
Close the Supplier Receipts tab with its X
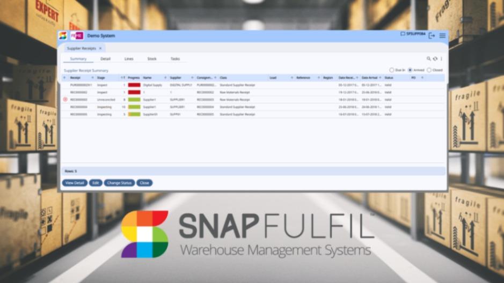coord(100,48)
